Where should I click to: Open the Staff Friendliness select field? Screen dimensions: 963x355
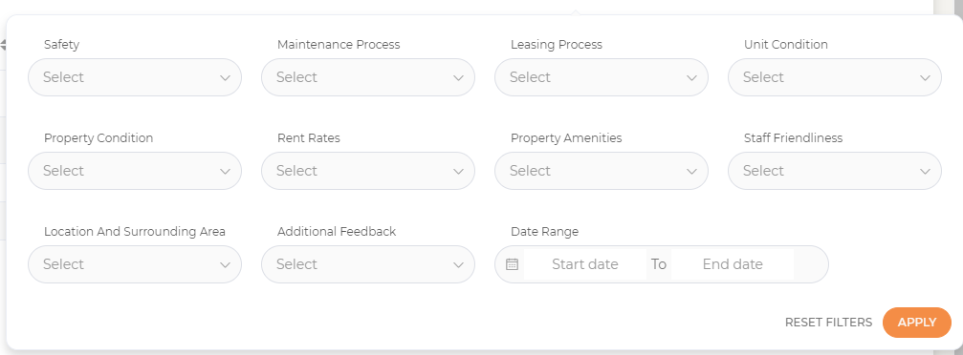835,171
